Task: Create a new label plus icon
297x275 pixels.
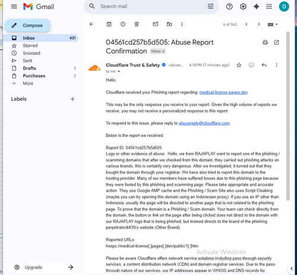Action: coord(72,99)
